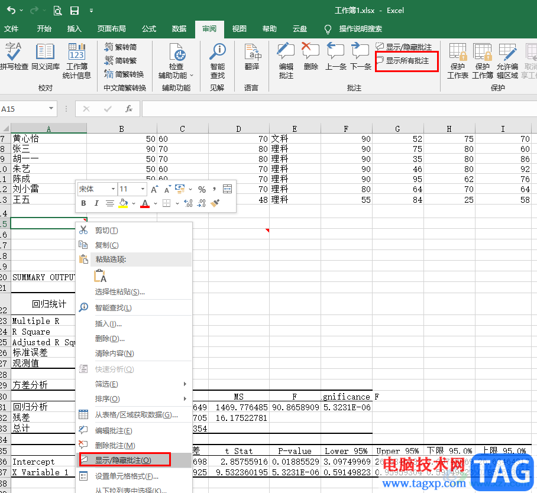This screenshot has width=537, height=493.
Task: Switch to the 开始 tab
Action: (x=44, y=29)
